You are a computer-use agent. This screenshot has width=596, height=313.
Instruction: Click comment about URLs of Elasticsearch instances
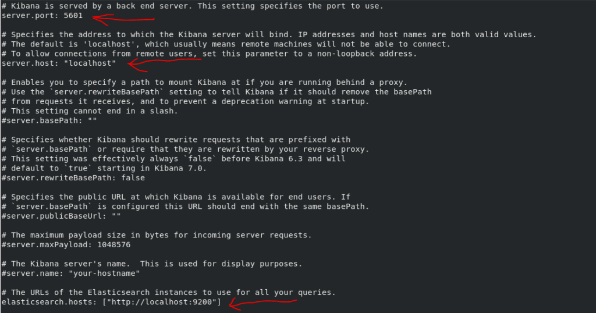click(x=169, y=293)
